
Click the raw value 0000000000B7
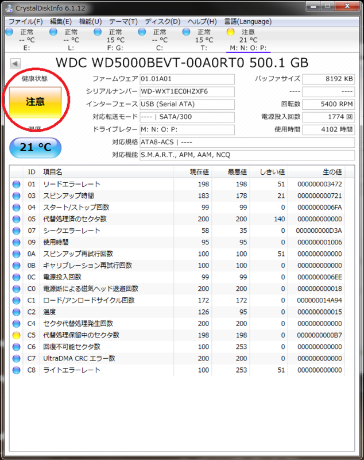click(x=319, y=335)
